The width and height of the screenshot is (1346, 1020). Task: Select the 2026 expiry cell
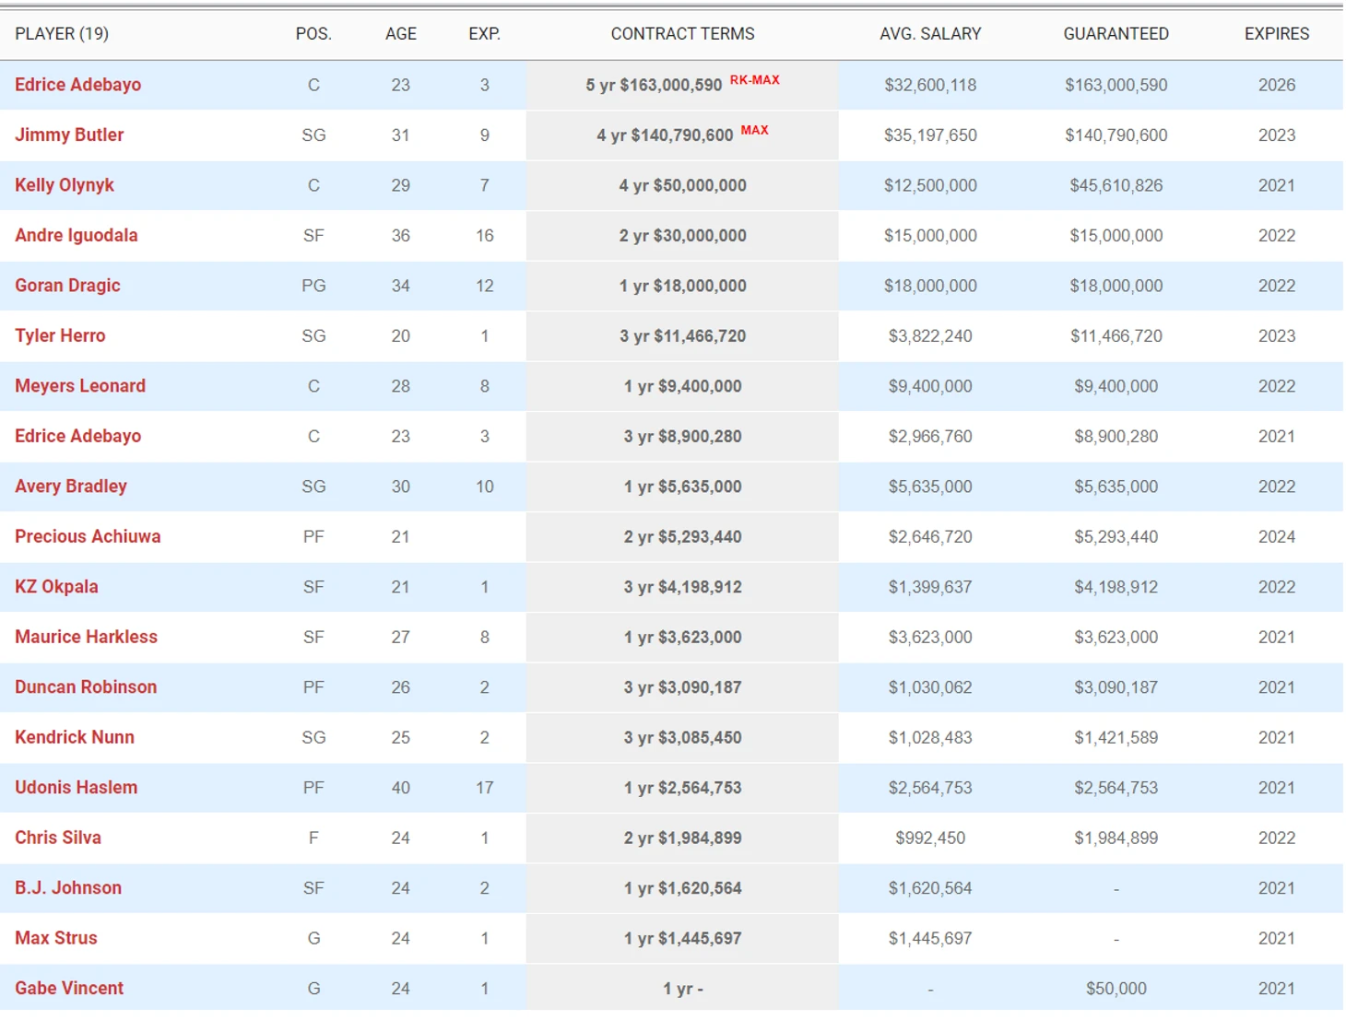(x=1277, y=85)
